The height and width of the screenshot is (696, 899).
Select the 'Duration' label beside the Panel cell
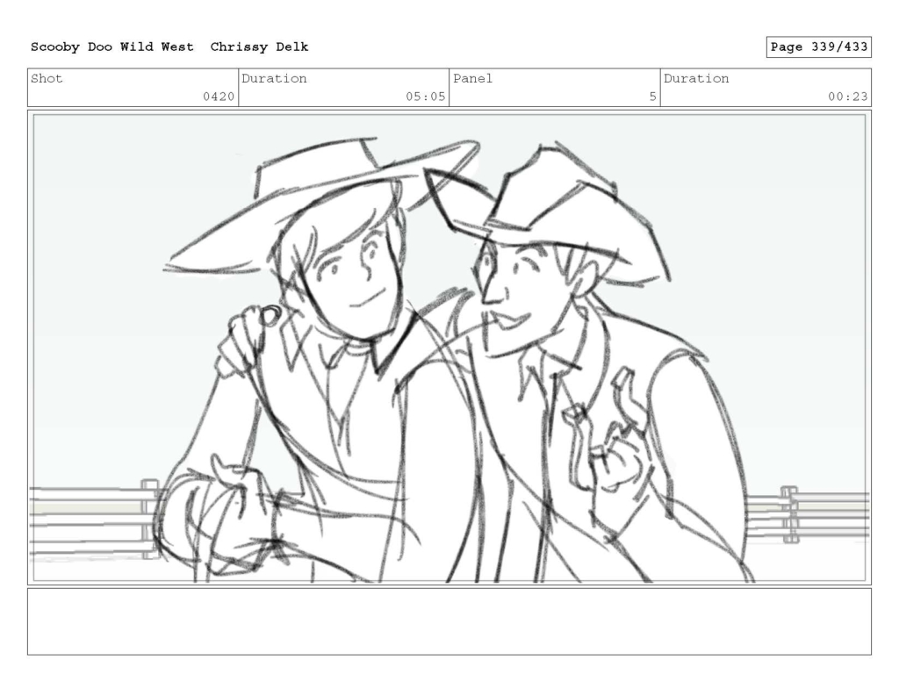click(x=696, y=78)
